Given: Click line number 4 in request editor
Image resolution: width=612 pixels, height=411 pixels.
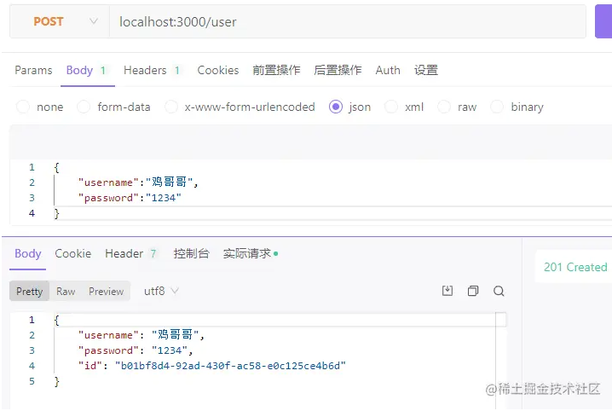Looking at the screenshot, I should pos(32,213).
